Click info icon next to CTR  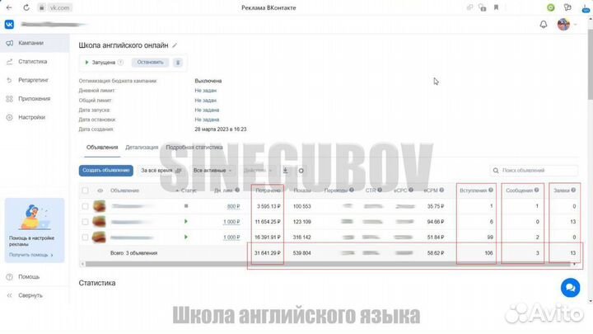pyautogui.click(x=380, y=191)
